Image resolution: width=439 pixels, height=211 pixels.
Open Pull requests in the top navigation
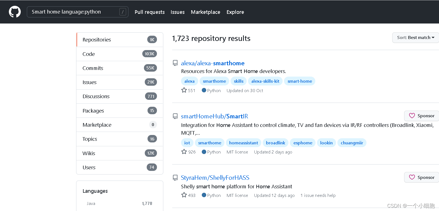(x=149, y=12)
